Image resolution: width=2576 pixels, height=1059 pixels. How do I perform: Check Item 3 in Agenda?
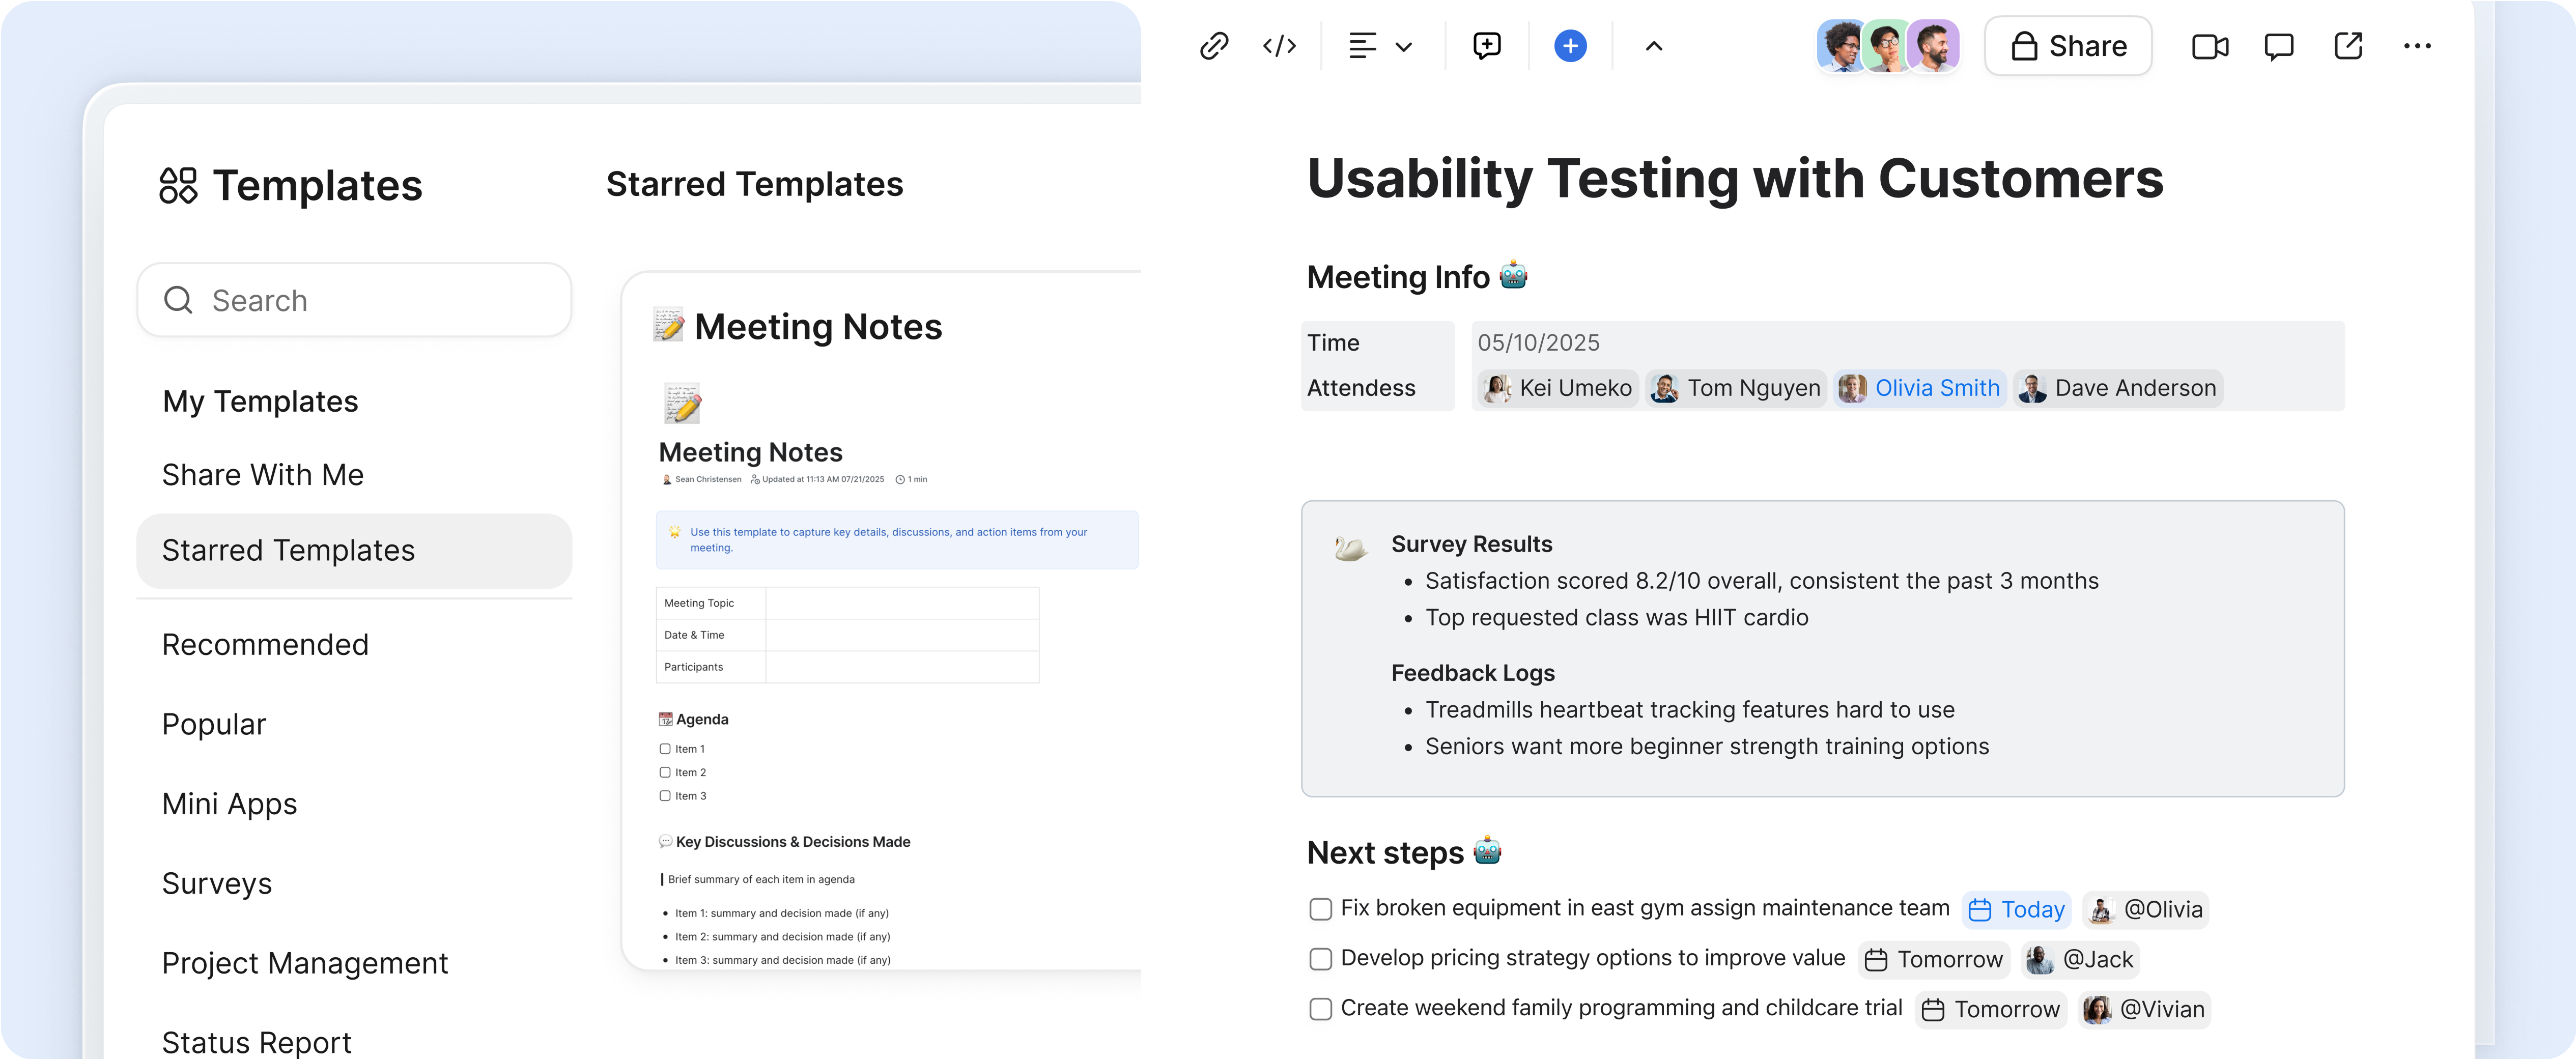[x=665, y=796]
